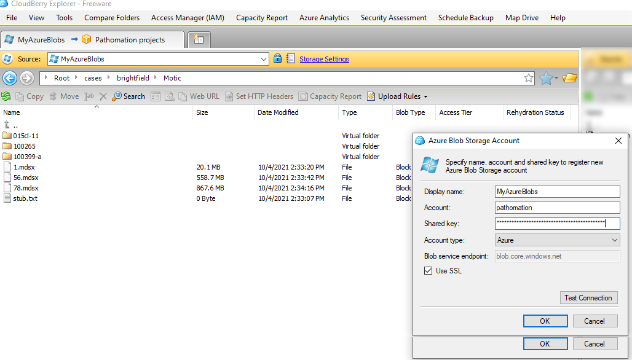Expand the Account type dropdown
This screenshot has height=360, width=632.
[x=557, y=240]
